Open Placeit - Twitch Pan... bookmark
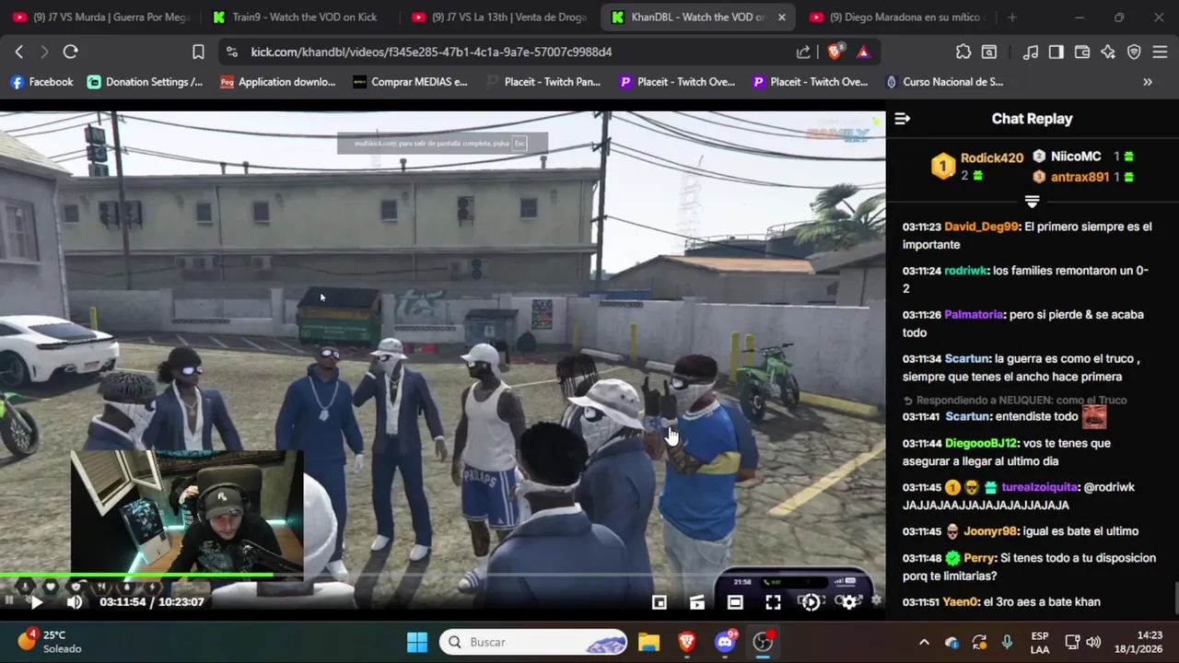1179x663 pixels. [x=543, y=82]
